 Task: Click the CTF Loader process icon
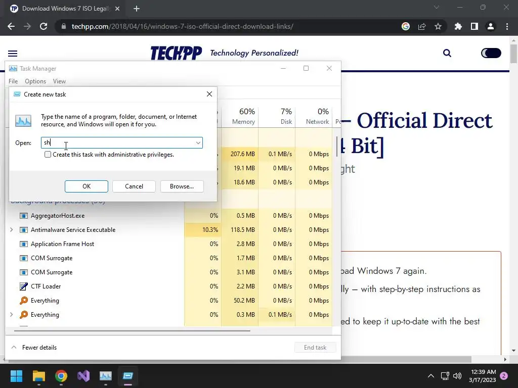23,286
